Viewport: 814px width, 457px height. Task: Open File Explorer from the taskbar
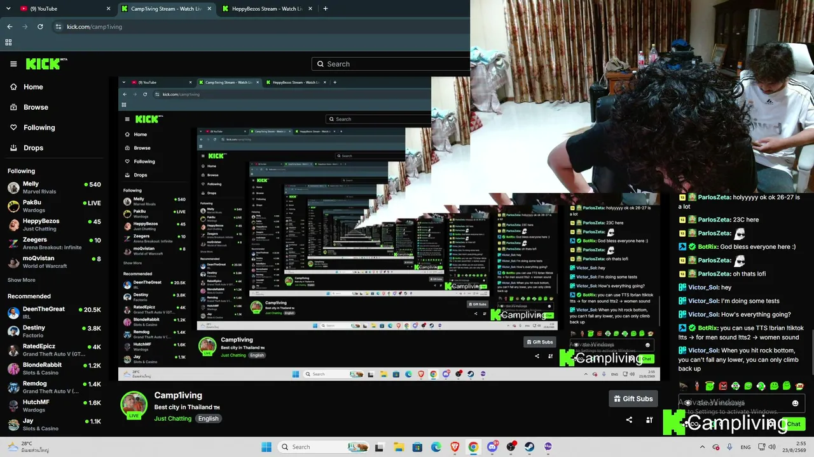(x=399, y=447)
